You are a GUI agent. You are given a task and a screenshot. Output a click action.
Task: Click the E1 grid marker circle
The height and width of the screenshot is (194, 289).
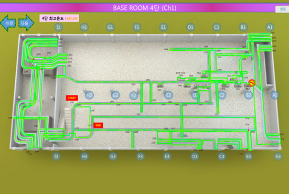coord(163,27)
